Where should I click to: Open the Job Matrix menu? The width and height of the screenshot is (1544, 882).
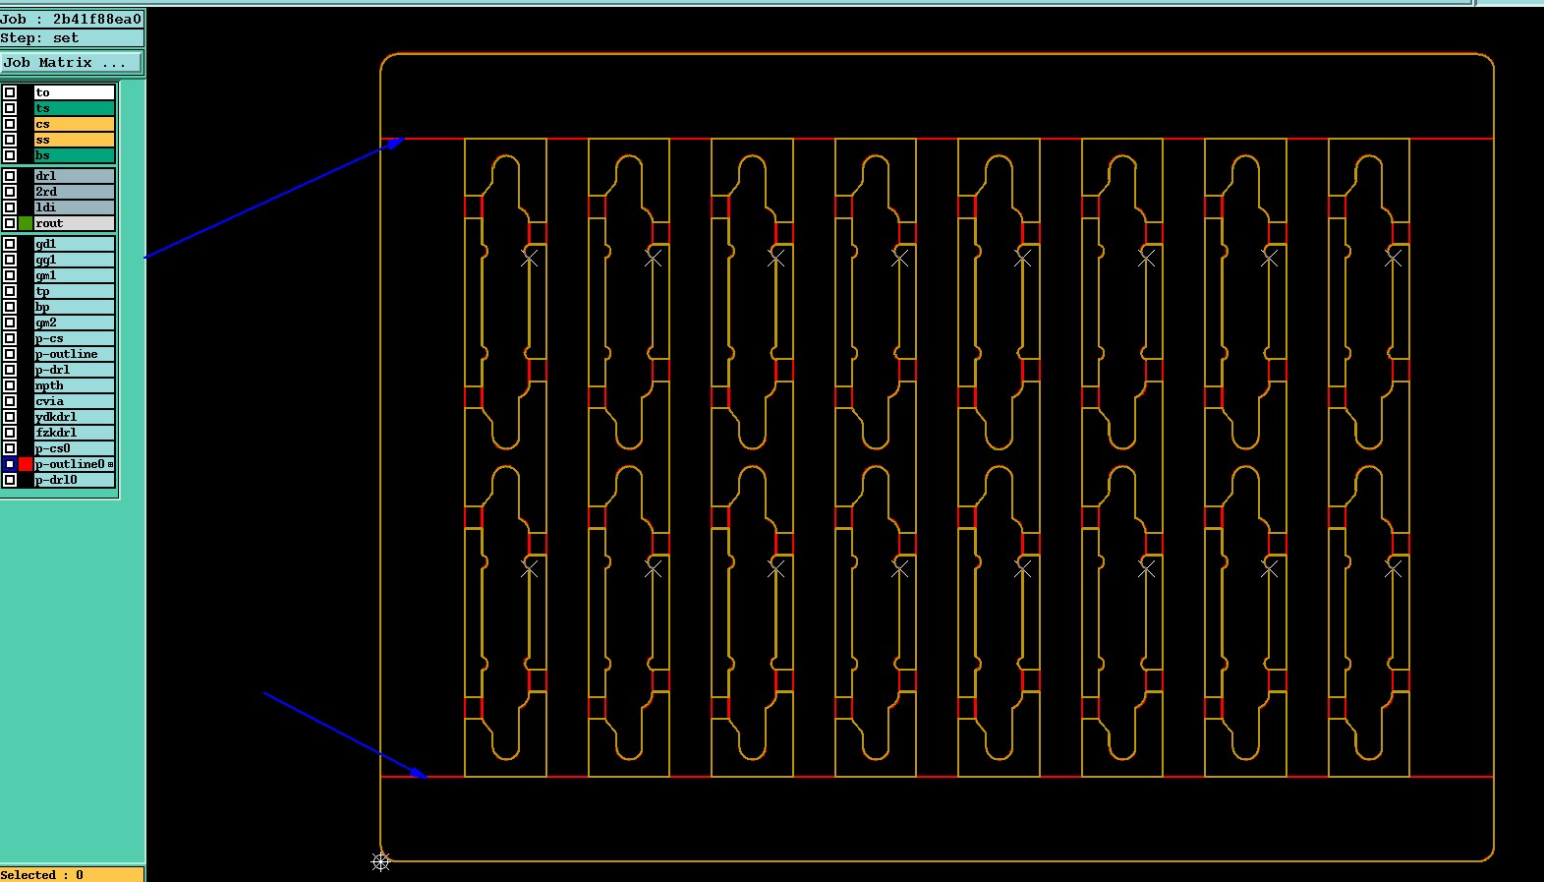(x=72, y=62)
